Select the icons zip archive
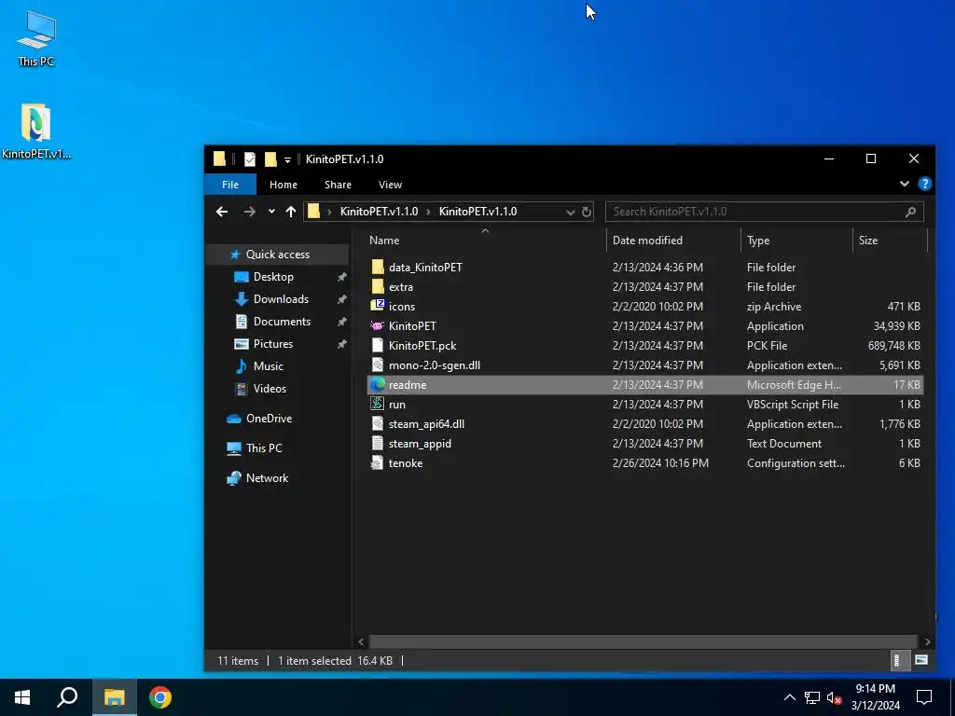The image size is (955, 716). [x=645, y=306]
